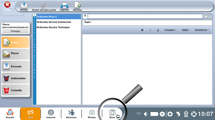Image resolution: width=215 pixels, height=120 pixels.
Task: Select the Mail app in bottom bar
Action: (30, 114)
